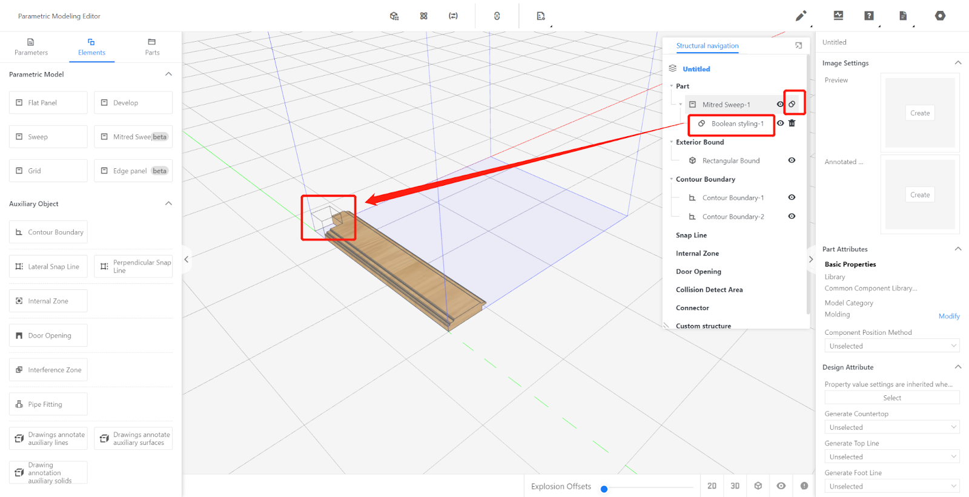969x497 pixels.
Task: Open the Generate Countertop dropdown
Action: (x=891, y=427)
